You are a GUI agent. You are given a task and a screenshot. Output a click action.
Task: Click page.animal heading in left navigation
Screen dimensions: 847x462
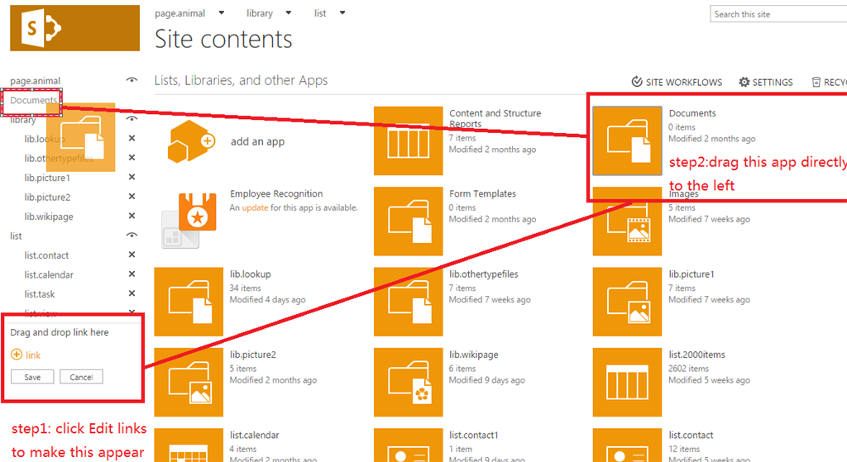(x=35, y=81)
